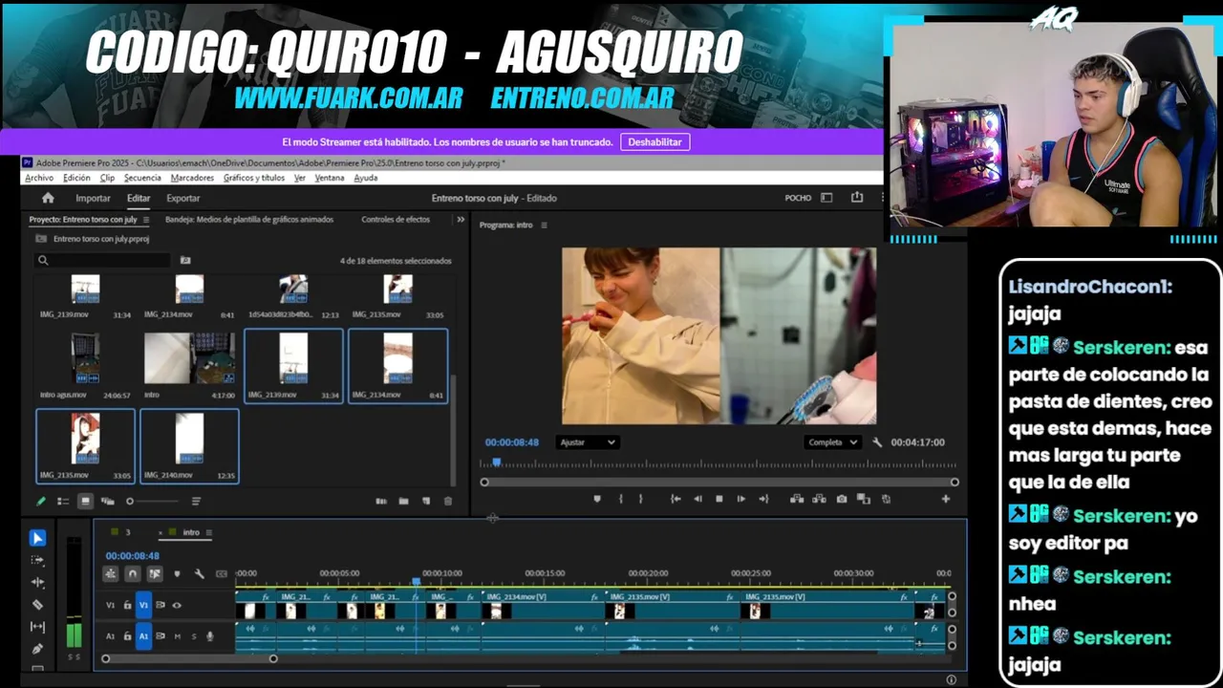Screen dimensions: 1223x688
Task: Click Mark Out brace in Program monitor
Action: click(640, 499)
